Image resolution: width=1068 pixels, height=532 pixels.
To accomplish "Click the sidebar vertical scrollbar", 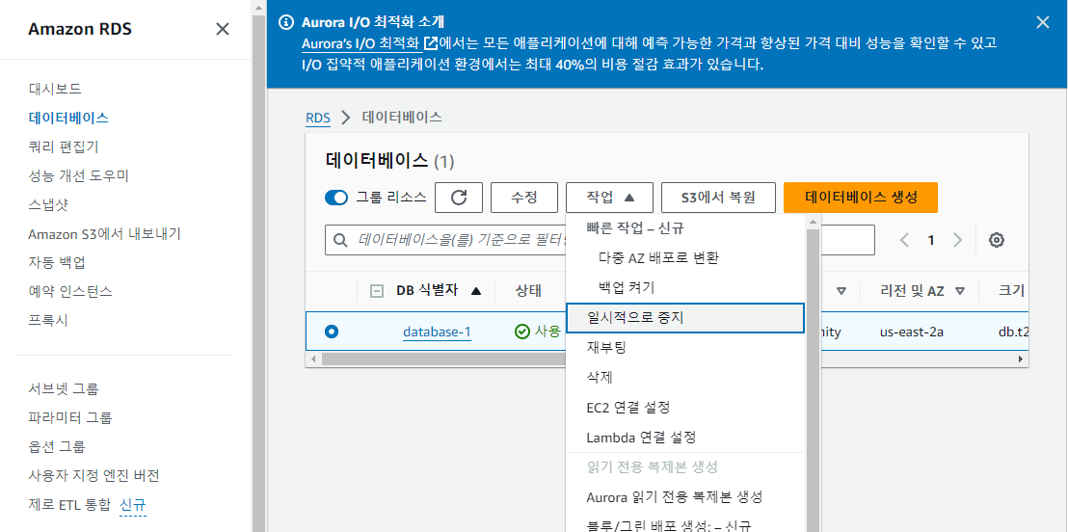I will click(259, 273).
